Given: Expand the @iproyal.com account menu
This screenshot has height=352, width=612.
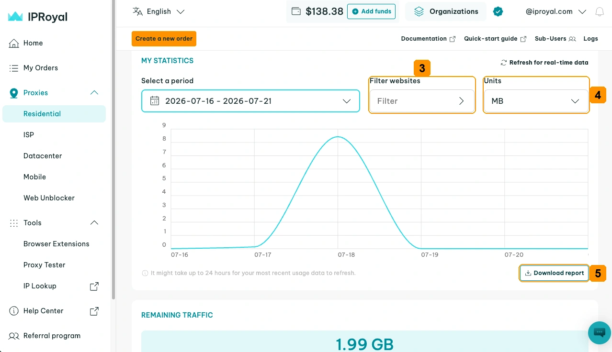Looking at the screenshot, I should pos(555,11).
